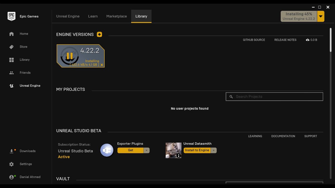Close the Epic Games Launcher window
335x188 pixels.
(x=328, y=7)
